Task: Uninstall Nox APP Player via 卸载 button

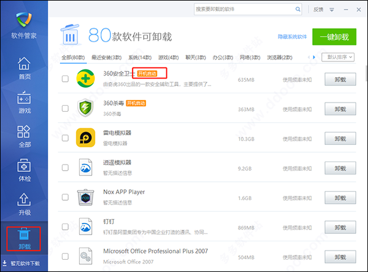Action: [340, 198]
